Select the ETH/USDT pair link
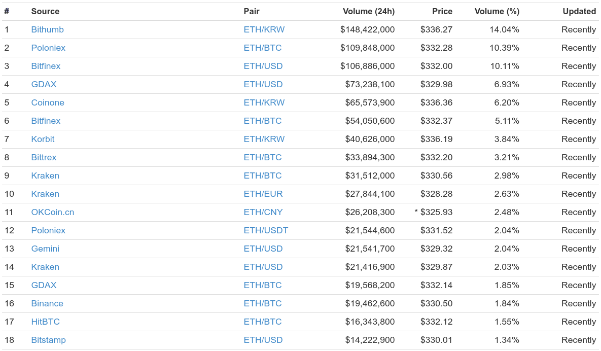Viewport: 601px width, 351px height. coord(266,230)
